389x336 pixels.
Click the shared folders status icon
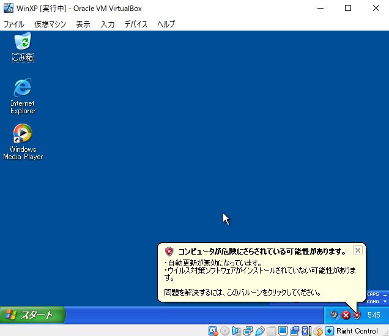coord(271,331)
